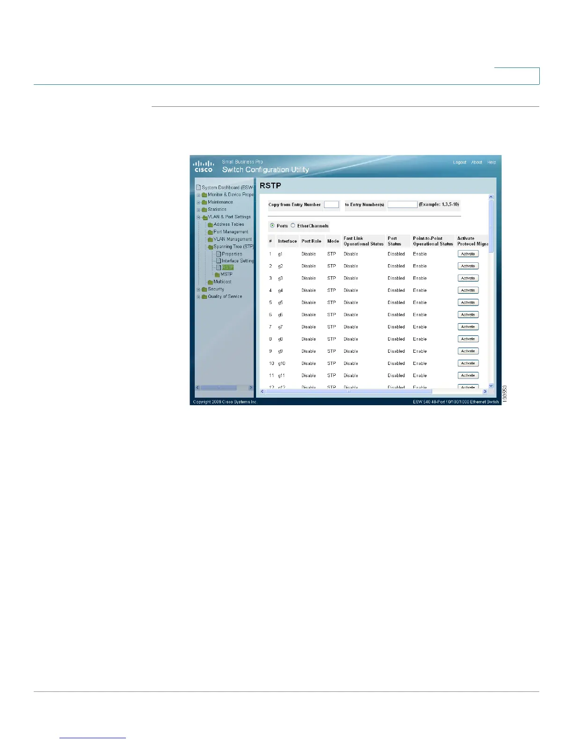Click the to Entry Number(s) field

(x=403, y=205)
